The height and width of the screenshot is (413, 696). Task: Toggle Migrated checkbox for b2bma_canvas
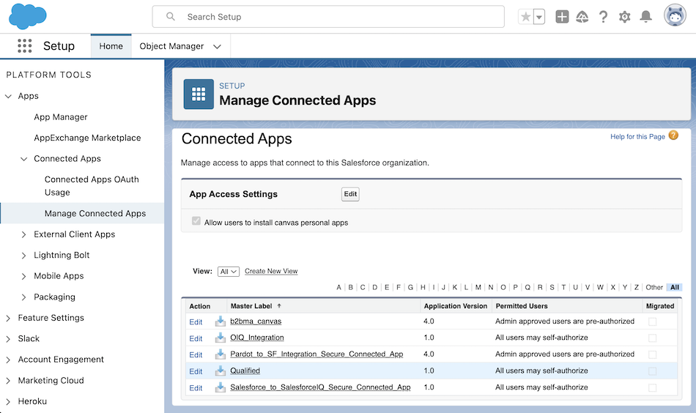652,321
